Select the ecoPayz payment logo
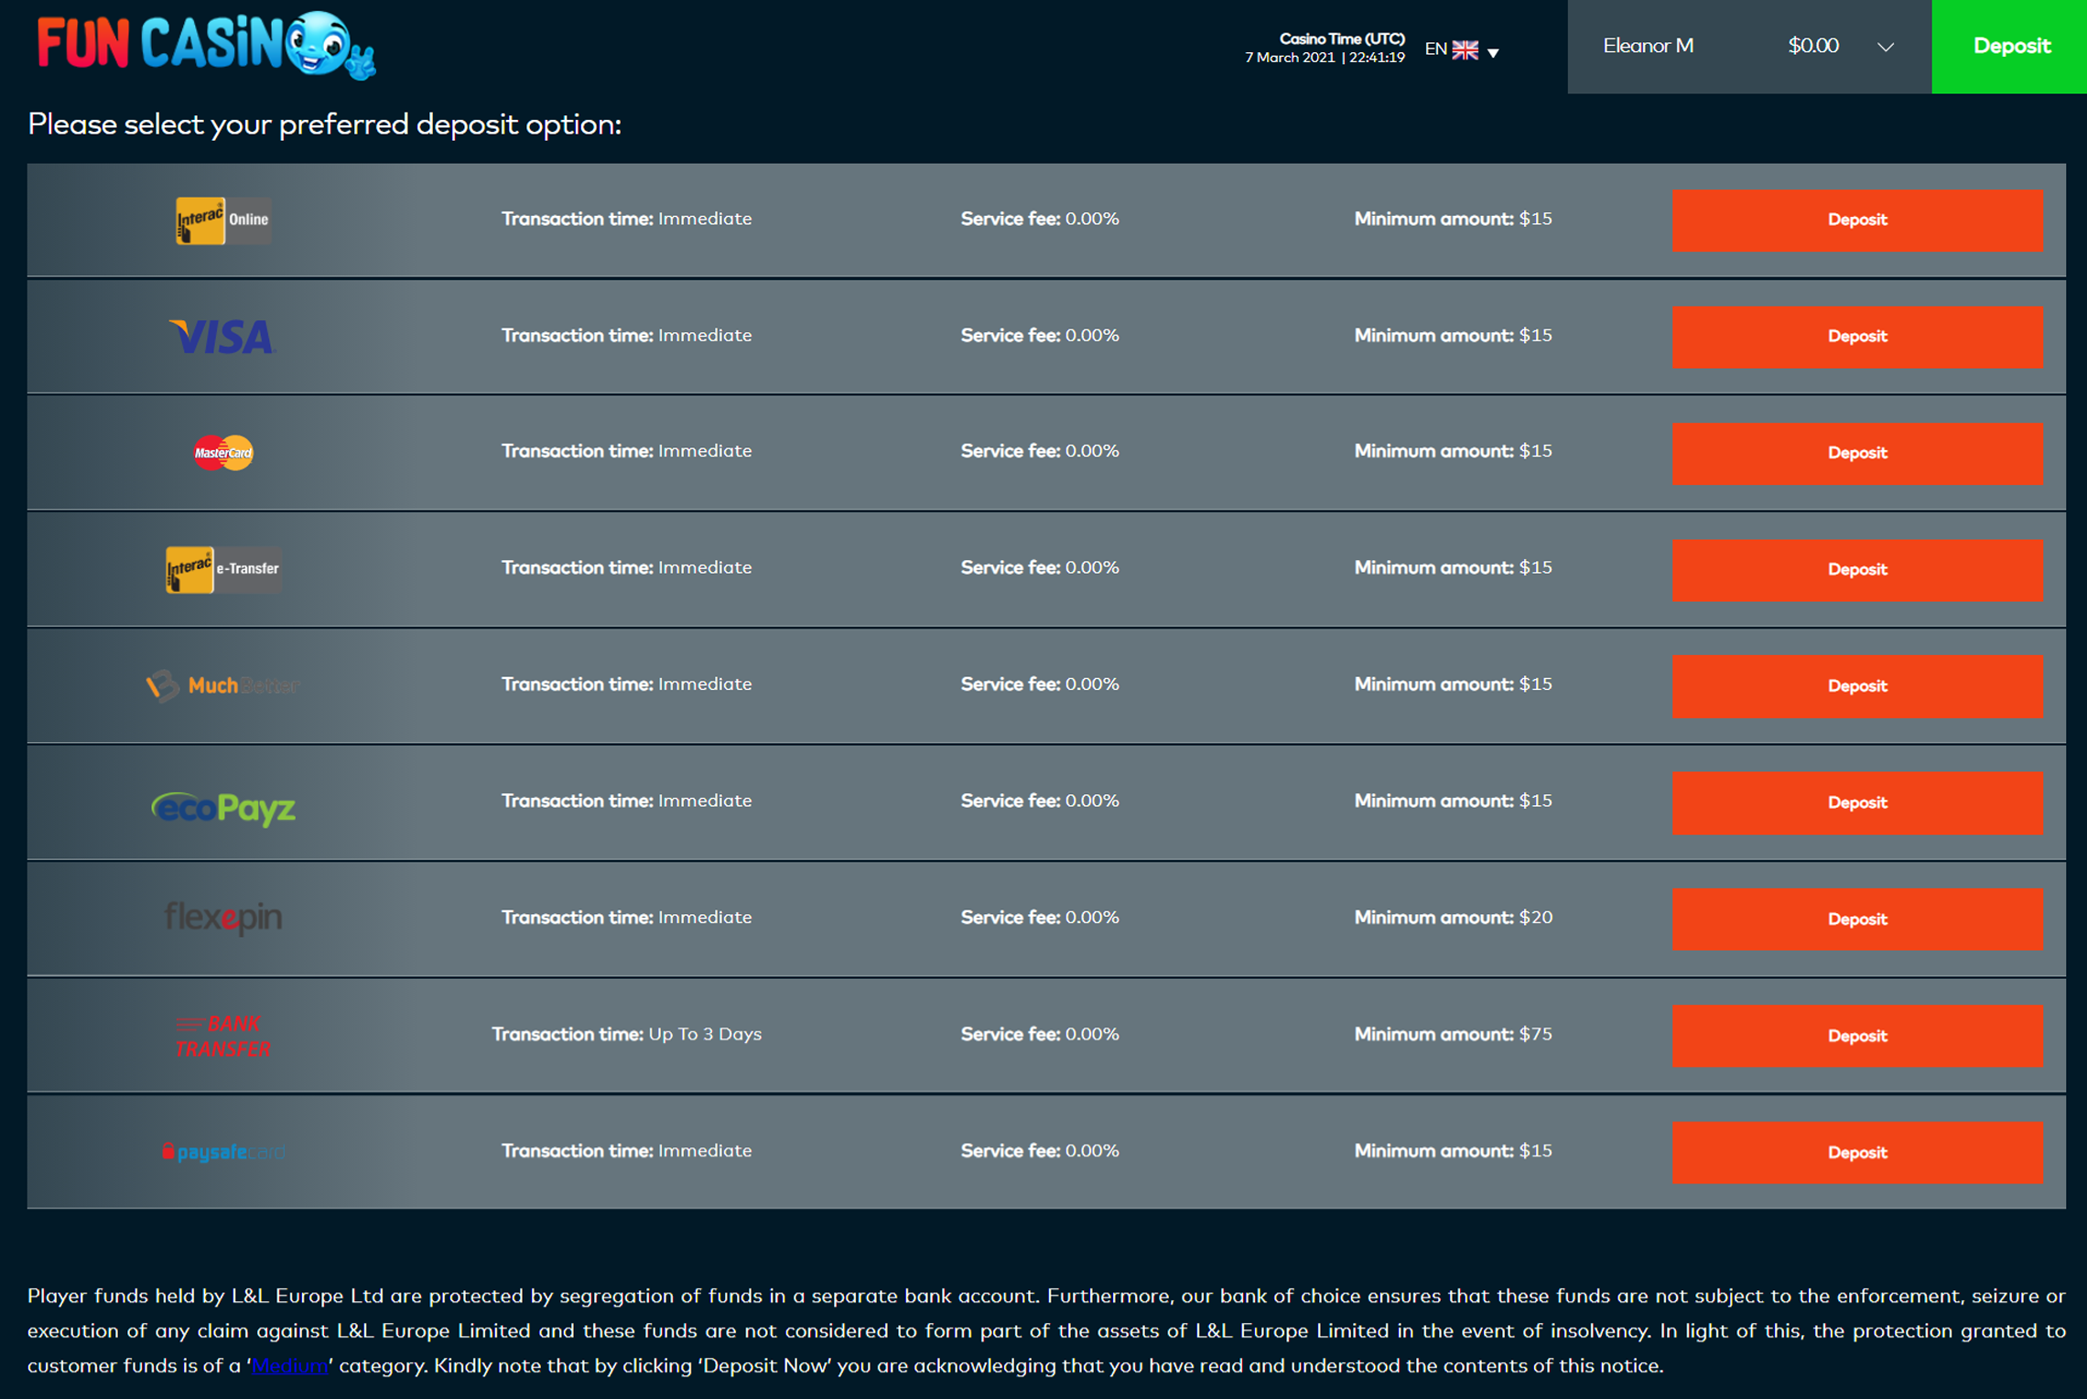The image size is (2087, 1399). pos(222,808)
